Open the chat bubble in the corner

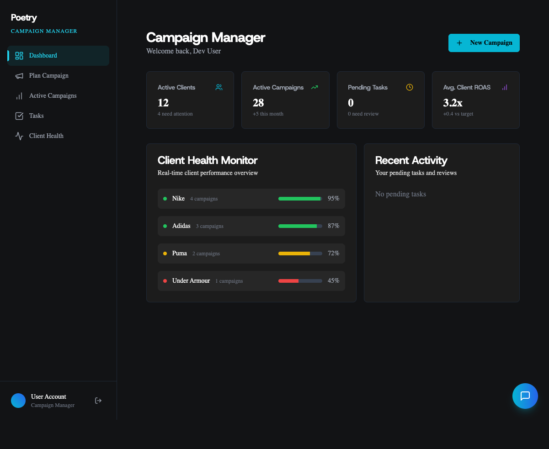point(525,396)
